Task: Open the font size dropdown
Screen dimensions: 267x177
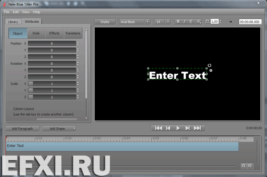Action: tap(168, 22)
